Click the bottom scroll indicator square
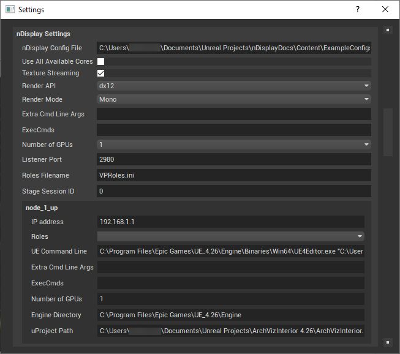400x354 pixels. [x=387, y=342]
